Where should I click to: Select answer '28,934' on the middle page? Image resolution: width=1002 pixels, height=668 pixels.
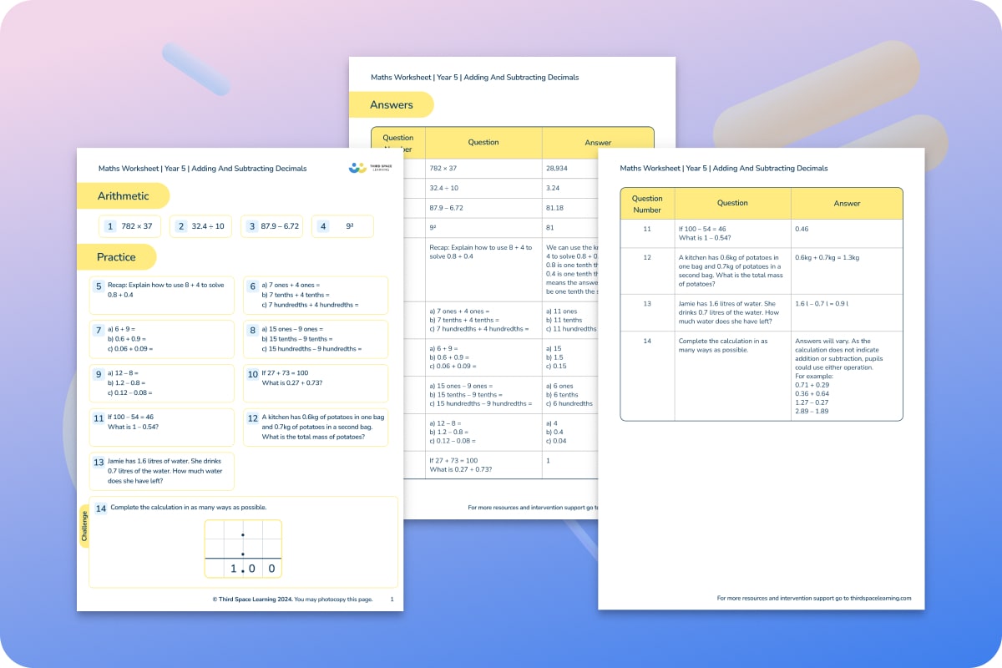[559, 169]
